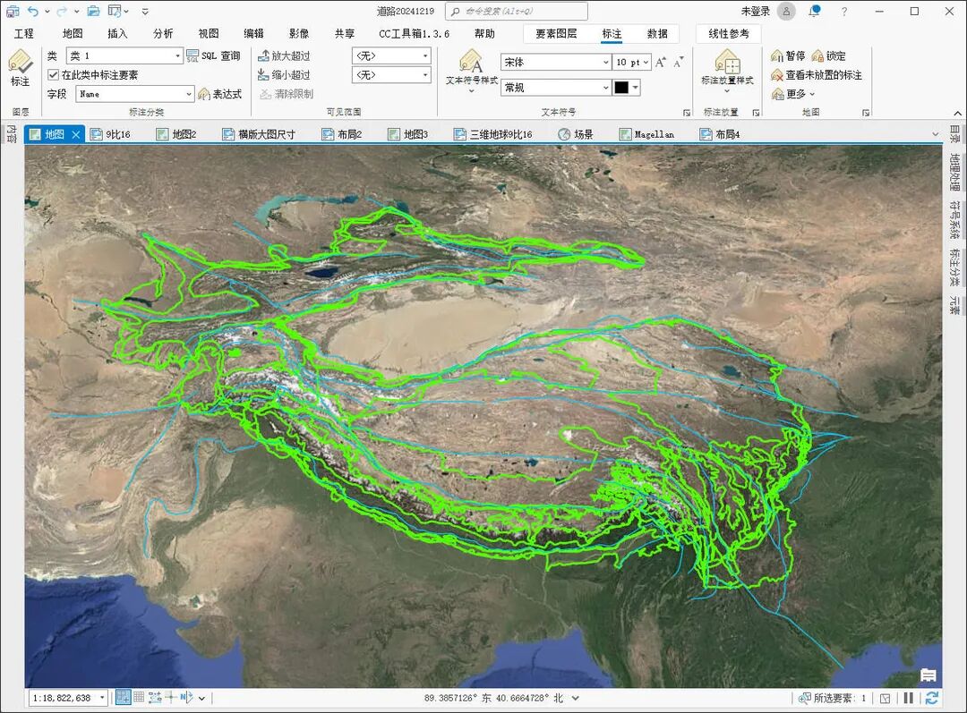This screenshot has height=713, width=967.
Task: Open the 文本符号样式 gallery
Action: click(x=471, y=70)
